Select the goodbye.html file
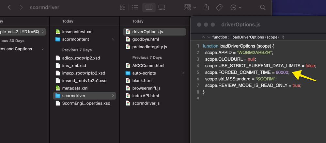The height and width of the screenshot is (143, 326). (x=143, y=39)
